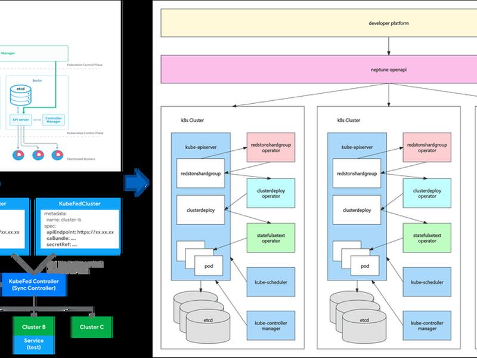Screen dimensions: 477x358
Task: Click the Berlin region title
Action: 37,81
